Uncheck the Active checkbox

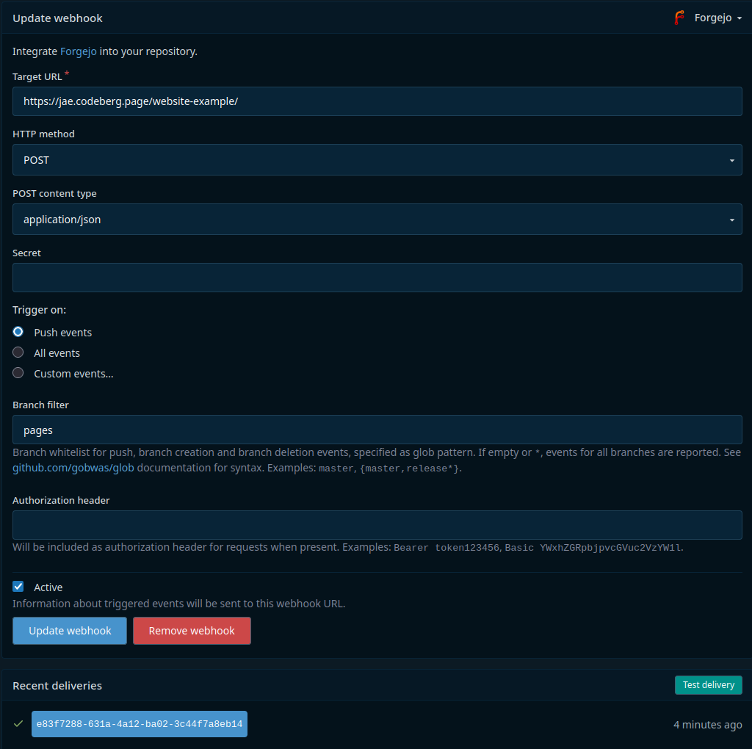pos(18,586)
